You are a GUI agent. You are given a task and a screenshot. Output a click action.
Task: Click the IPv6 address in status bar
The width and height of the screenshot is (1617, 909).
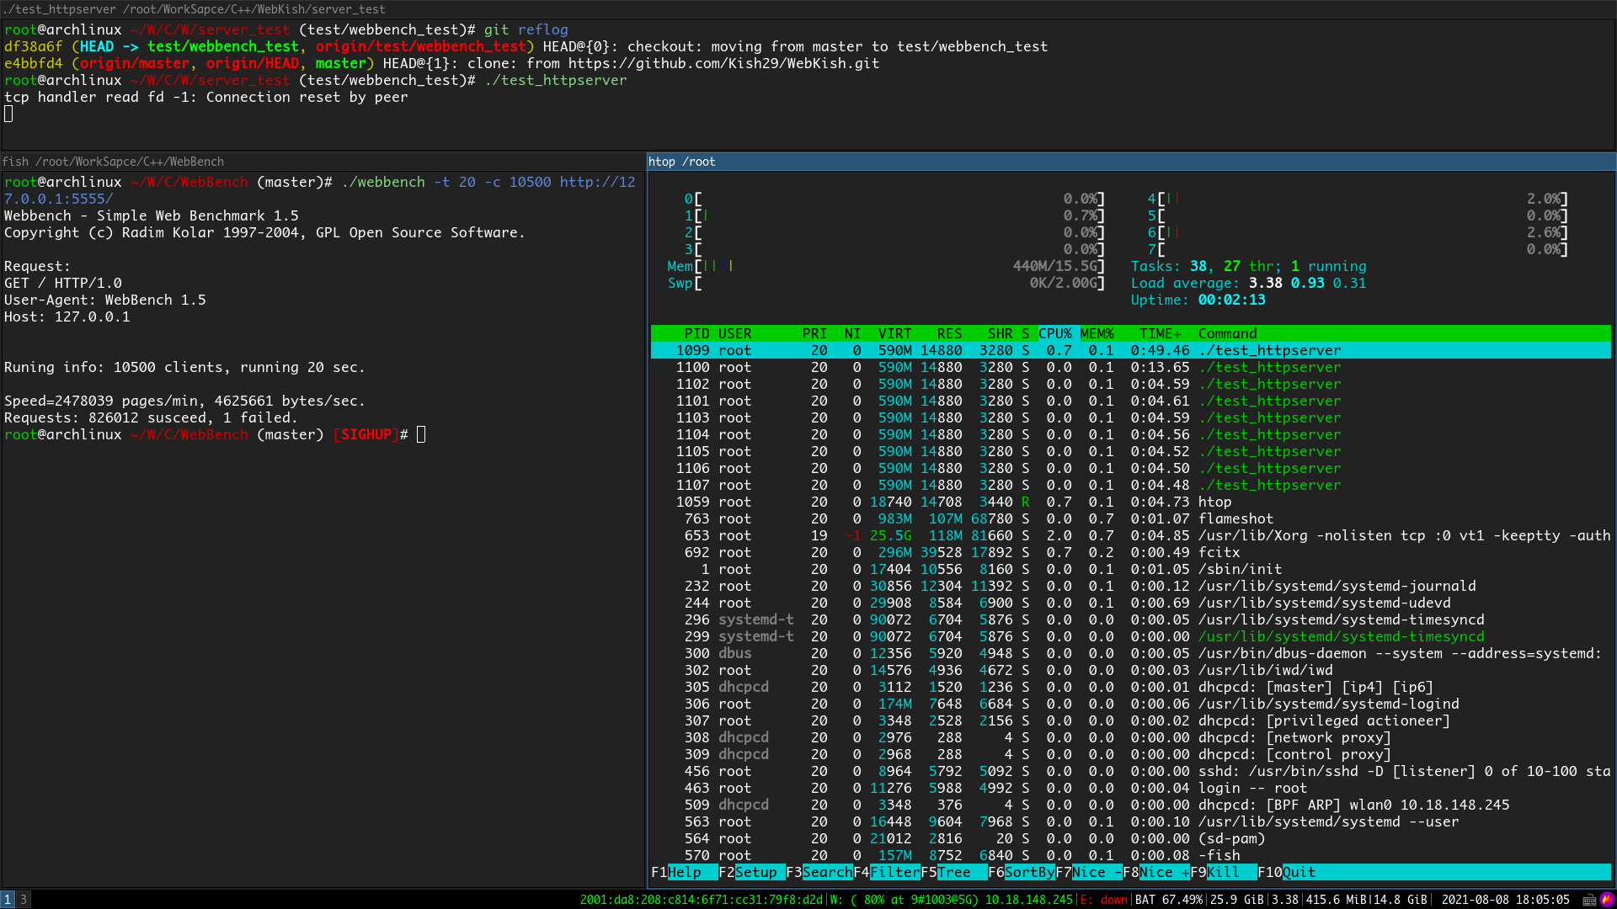pyautogui.click(x=702, y=900)
